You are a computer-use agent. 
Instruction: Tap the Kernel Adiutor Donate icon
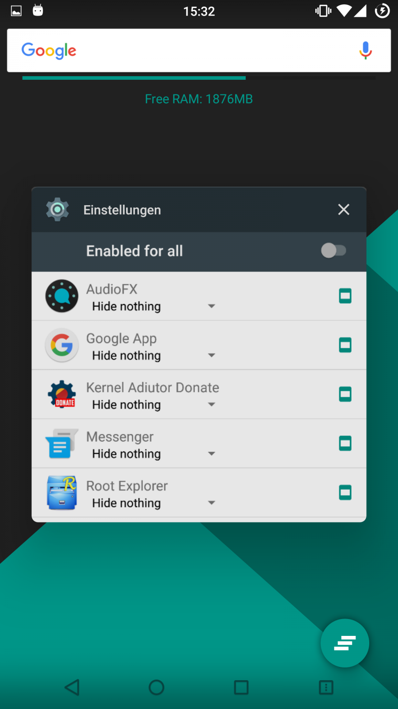click(x=62, y=394)
